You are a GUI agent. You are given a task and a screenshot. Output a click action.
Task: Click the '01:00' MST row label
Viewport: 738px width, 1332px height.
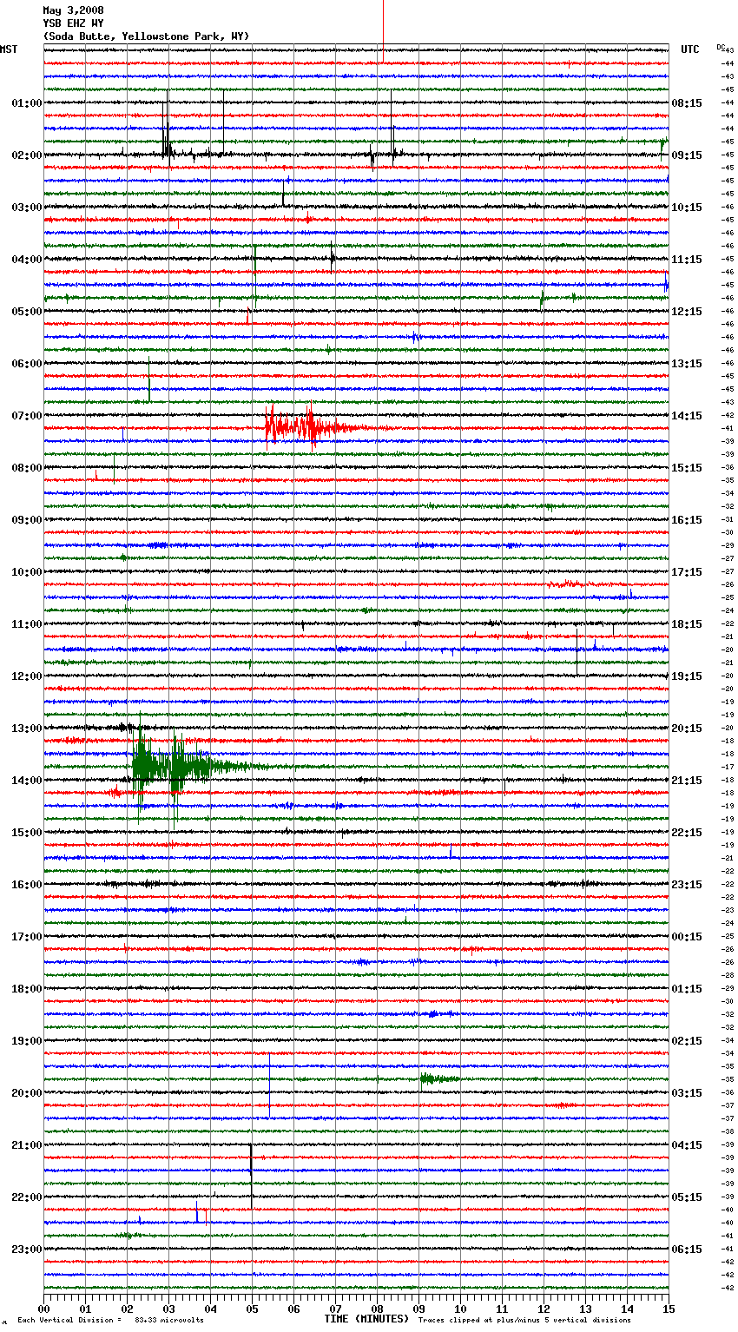(27, 103)
